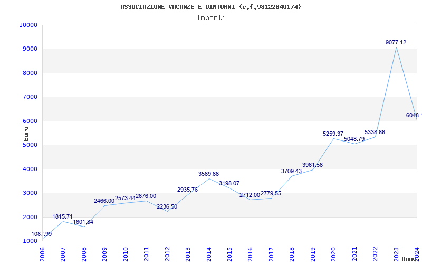Screen dimensions: 422x264
Task: Click x-axis year 2012
Action: pyautogui.click(x=167, y=254)
